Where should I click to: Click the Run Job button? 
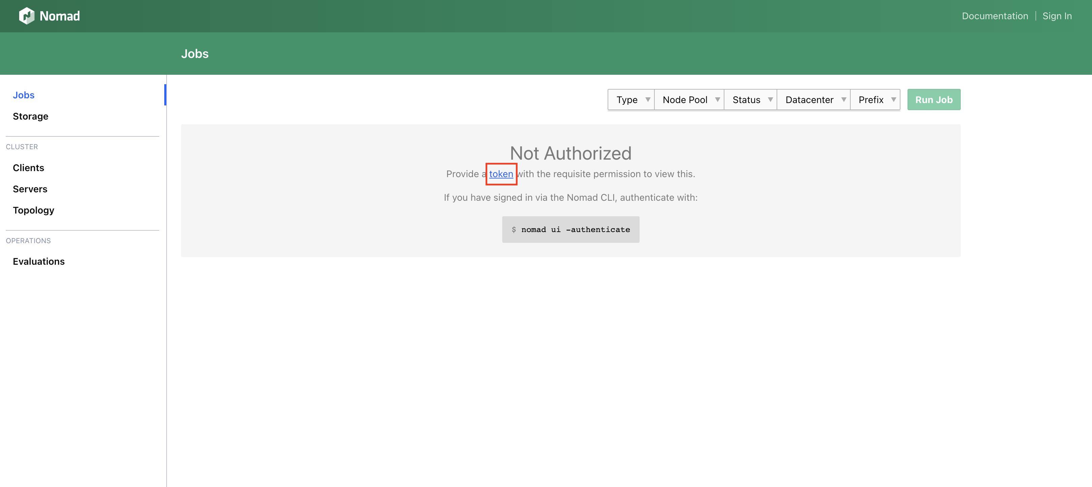click(934, 99)
